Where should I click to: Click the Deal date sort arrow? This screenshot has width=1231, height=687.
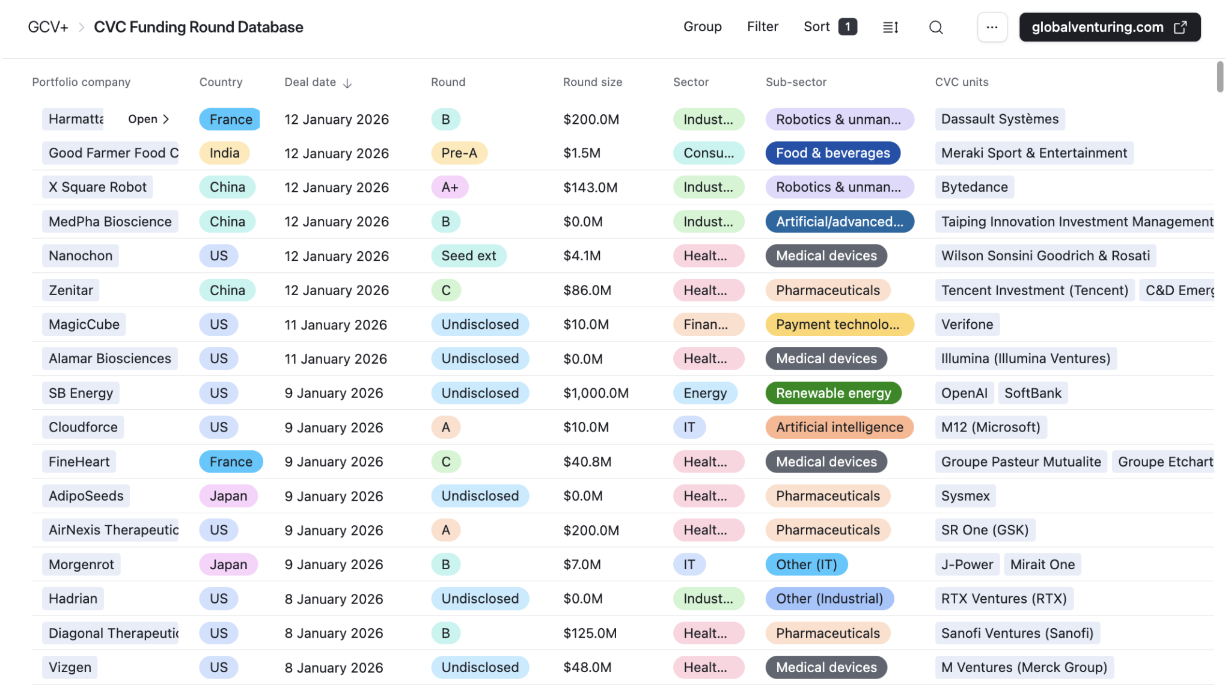tap(347, 83)
